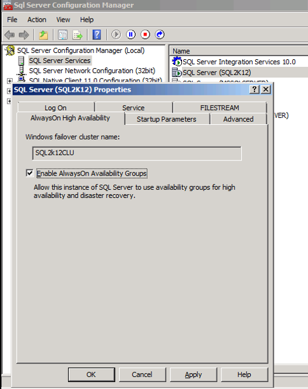Screen dimensions: 308x389
Task: Click the Forward arrow toolbar icon
Action: 24,35
